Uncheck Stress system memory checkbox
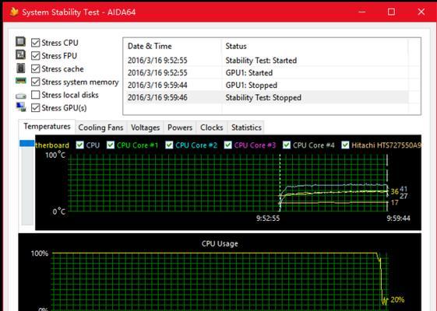 coord(35,82)
